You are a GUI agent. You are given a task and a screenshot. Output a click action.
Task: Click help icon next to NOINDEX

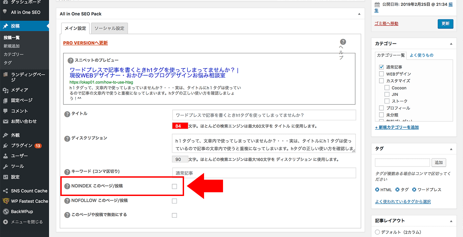(x=67, y=186)
